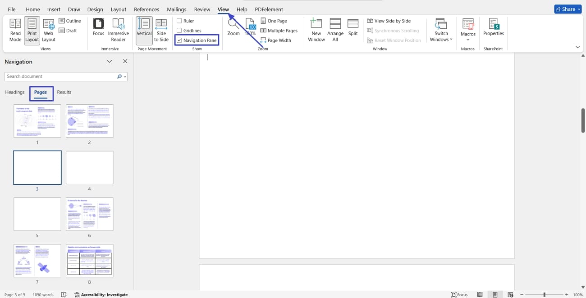586x298 pixels.
Task: Open the Switch Windows dropdown
Action: [440, 29]
